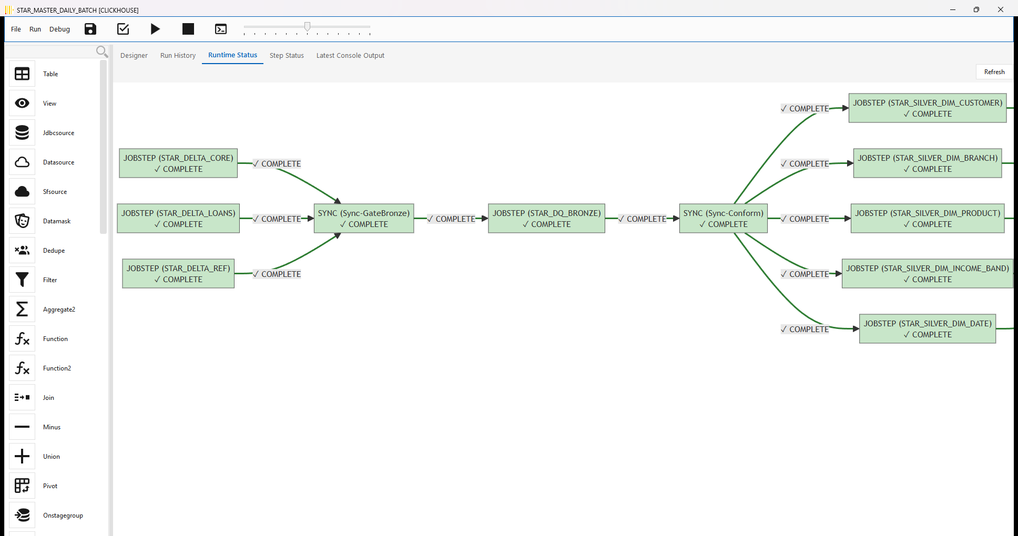This screenshot has width=1018, height=536.
Task: Click the component search magnifier icon
Action: click(x=102, y=51)
